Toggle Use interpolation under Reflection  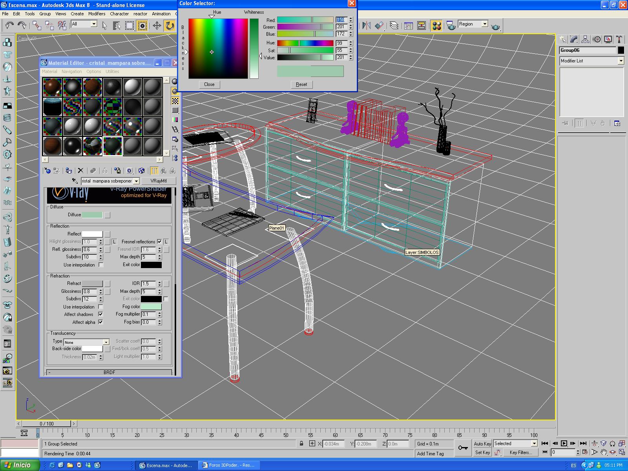click(101, 265)
